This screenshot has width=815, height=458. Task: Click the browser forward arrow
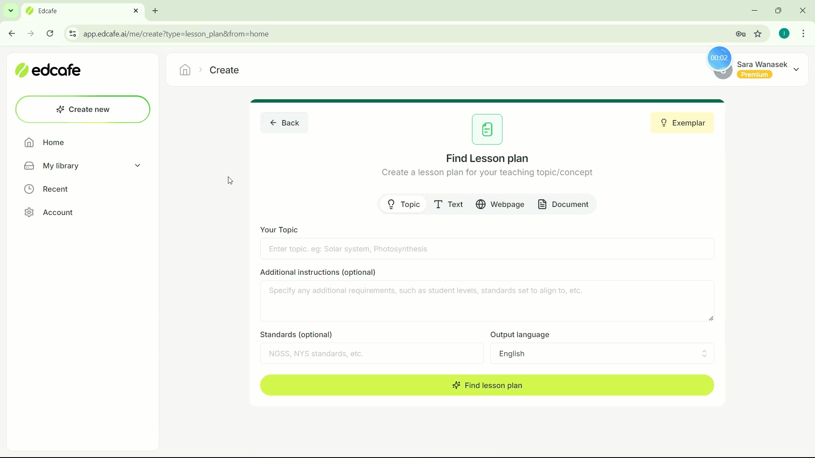(x=31, y=34)
